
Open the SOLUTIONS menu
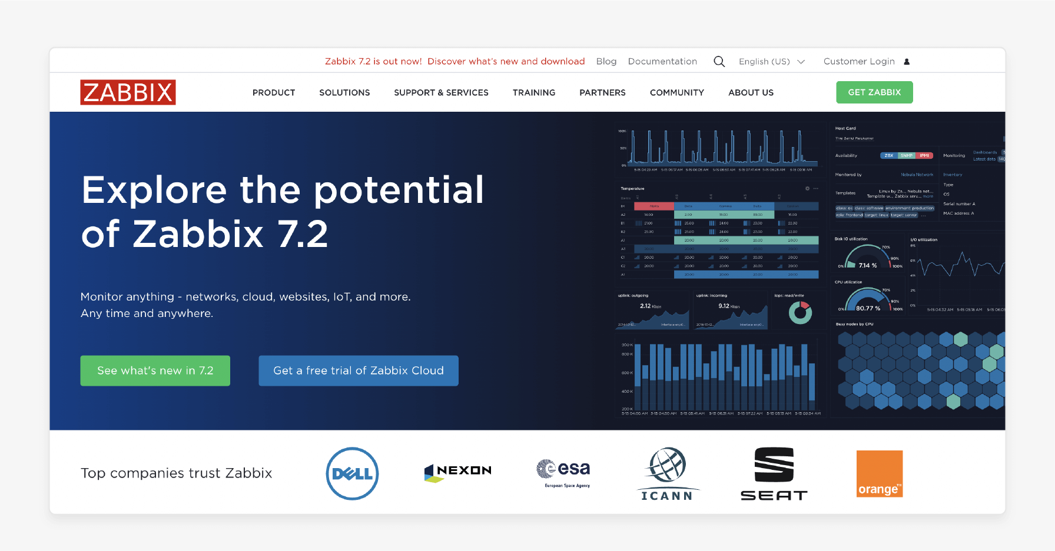(344, 92)
